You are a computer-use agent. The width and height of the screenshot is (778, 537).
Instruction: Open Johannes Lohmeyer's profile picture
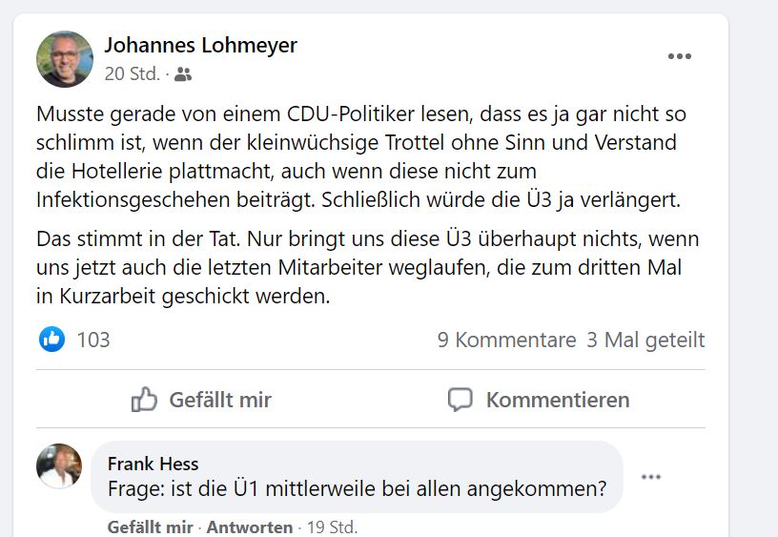(65, 59)
